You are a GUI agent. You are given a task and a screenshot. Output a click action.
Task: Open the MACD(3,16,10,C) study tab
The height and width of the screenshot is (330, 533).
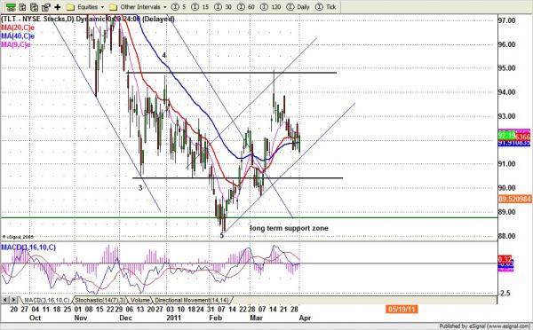46,300
